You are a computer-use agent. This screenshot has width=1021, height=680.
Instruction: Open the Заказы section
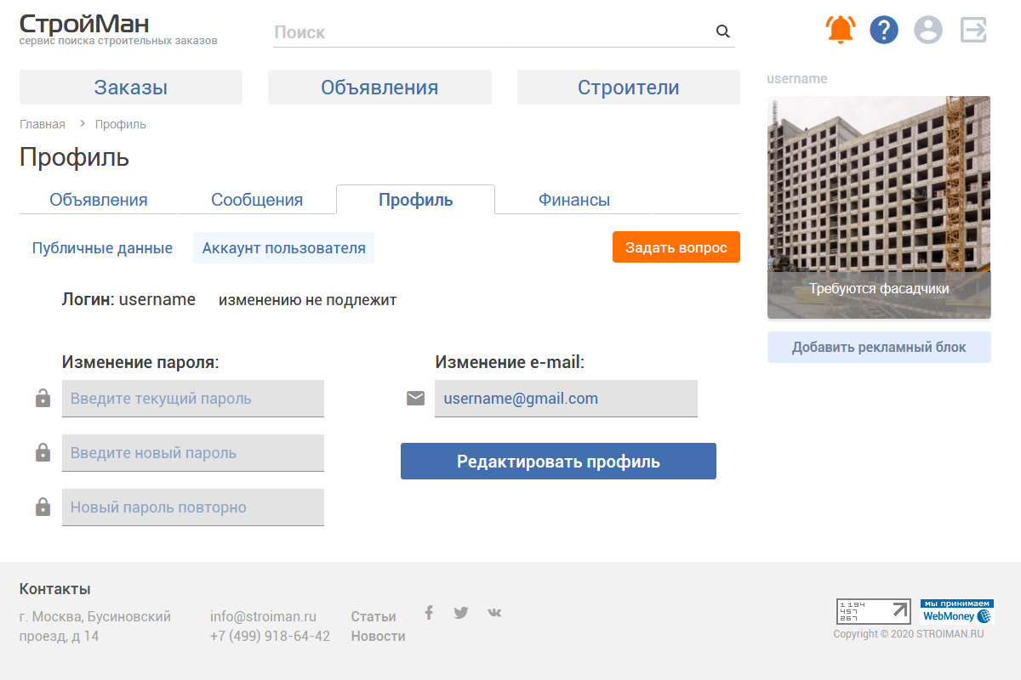[131, 88]
